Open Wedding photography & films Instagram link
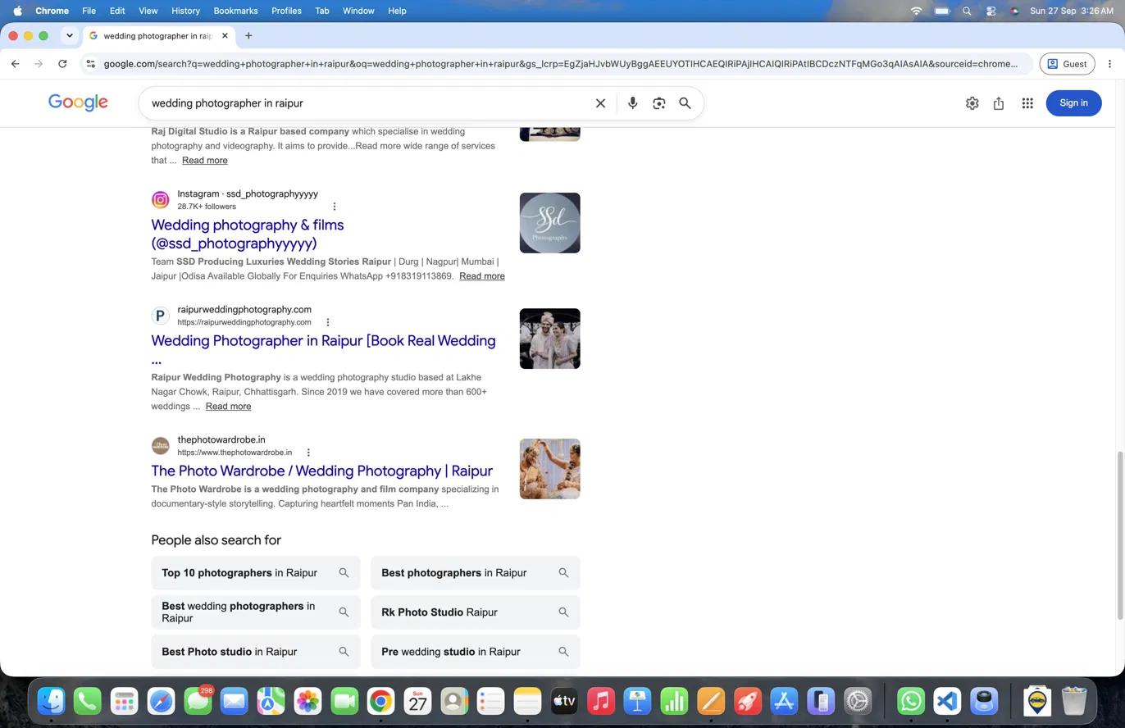The height and width of the screenshot is (728, 1125). pos(248,234)
